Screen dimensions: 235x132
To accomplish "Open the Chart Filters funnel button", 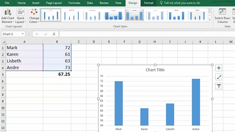I will click(219, 86).
